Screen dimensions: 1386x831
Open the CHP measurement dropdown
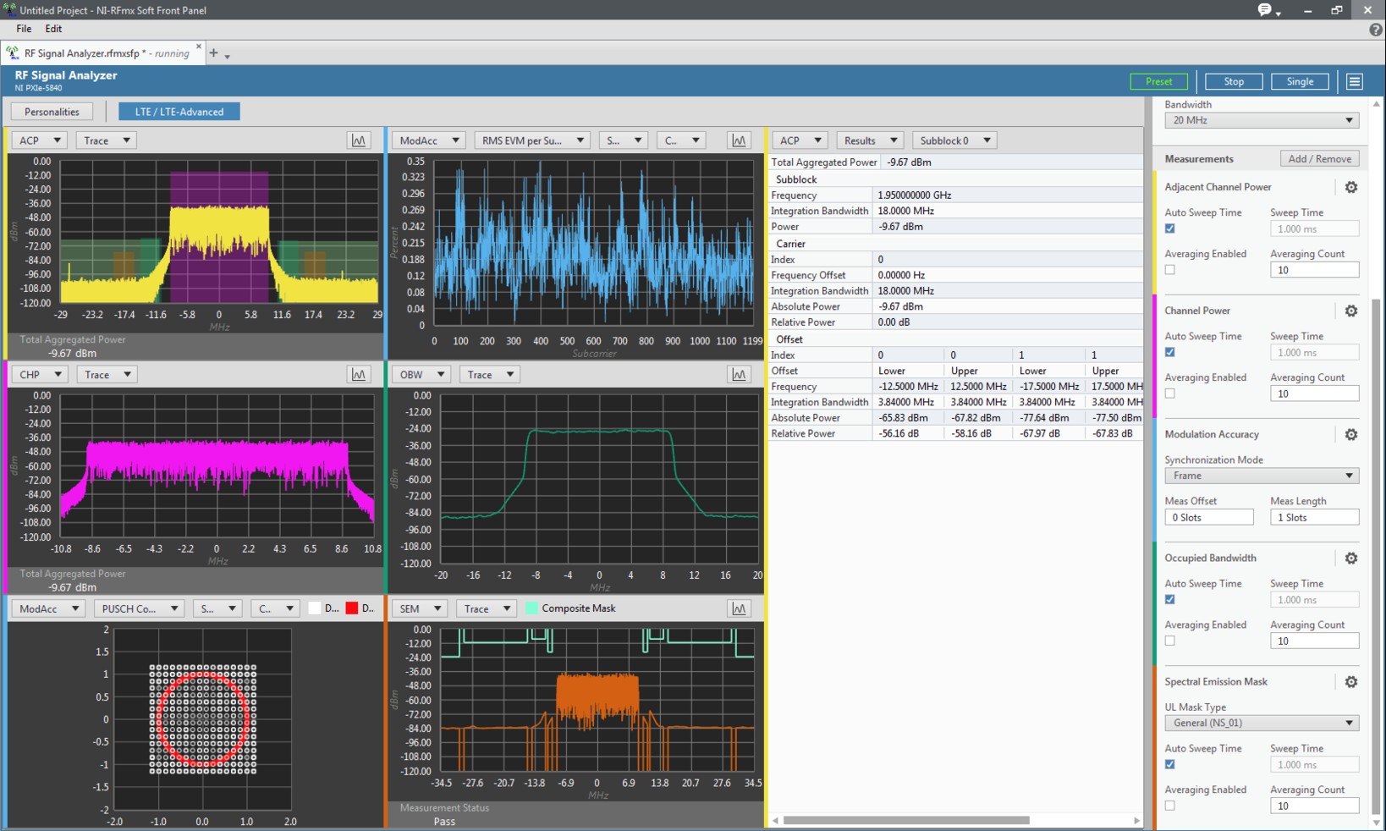click(x=39, y=374)
